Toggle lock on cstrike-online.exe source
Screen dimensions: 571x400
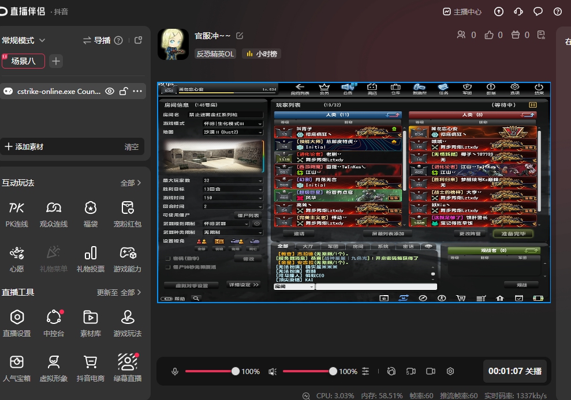(x=124, y=91)
